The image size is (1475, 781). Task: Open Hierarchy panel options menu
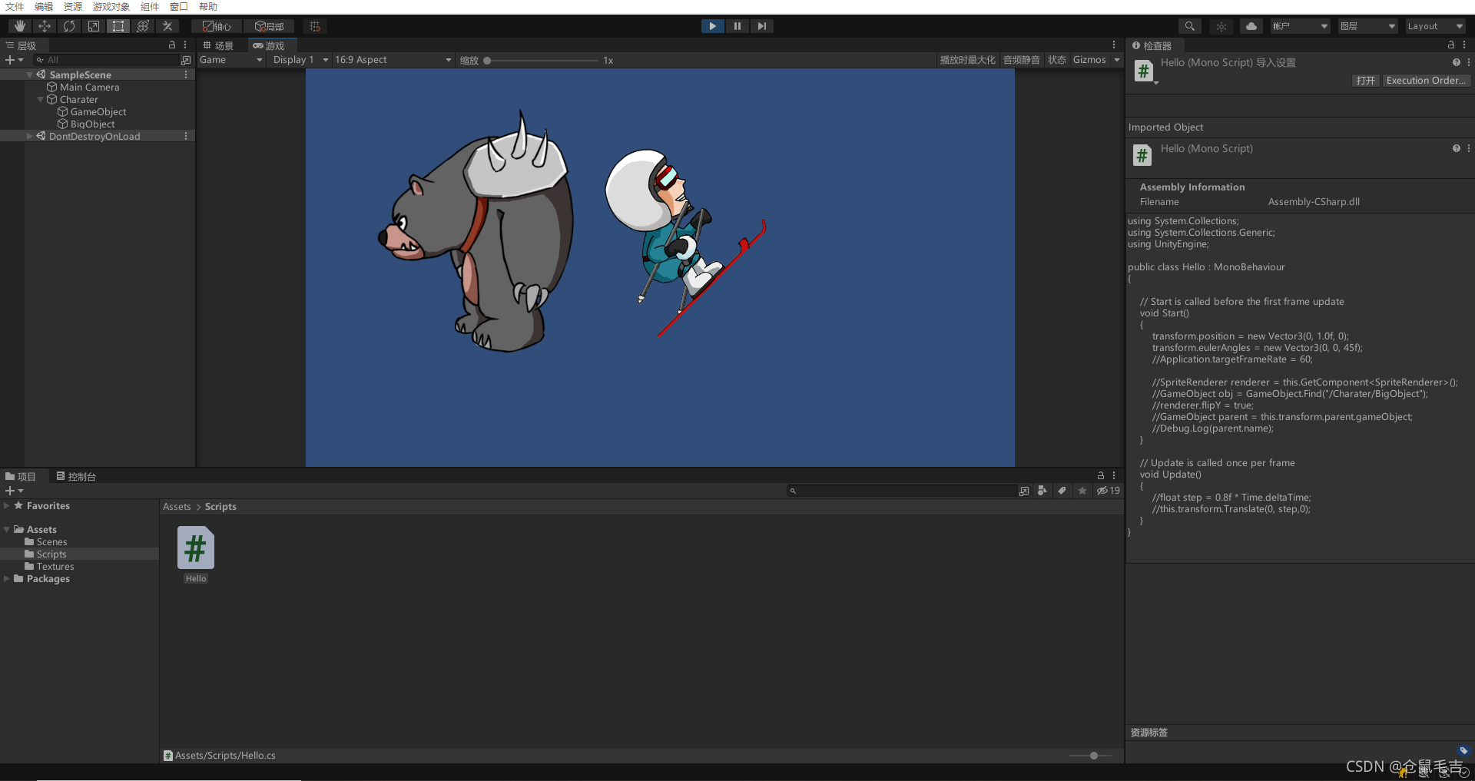click(185, 45)
